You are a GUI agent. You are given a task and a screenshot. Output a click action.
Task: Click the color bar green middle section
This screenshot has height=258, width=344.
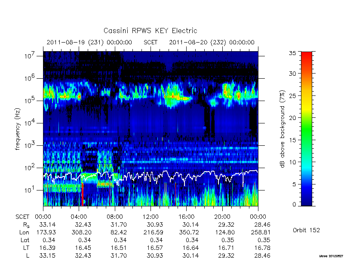click(307, 129)
